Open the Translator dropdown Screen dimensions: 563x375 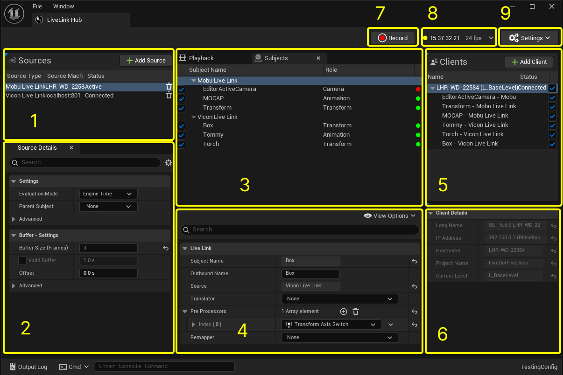point(340,299)
